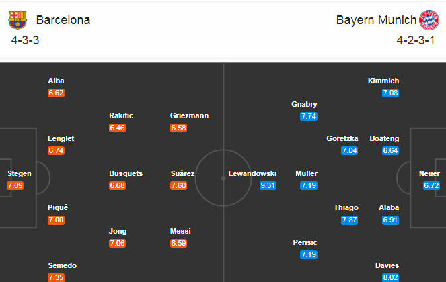Screen dimensions: 446x282
Task: Click Bayern's 4-2-3-1 formation label
Action: (x=417, y=40)
